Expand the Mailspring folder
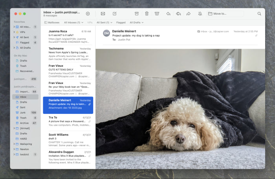The image size is (275, 179). (14, 144)
